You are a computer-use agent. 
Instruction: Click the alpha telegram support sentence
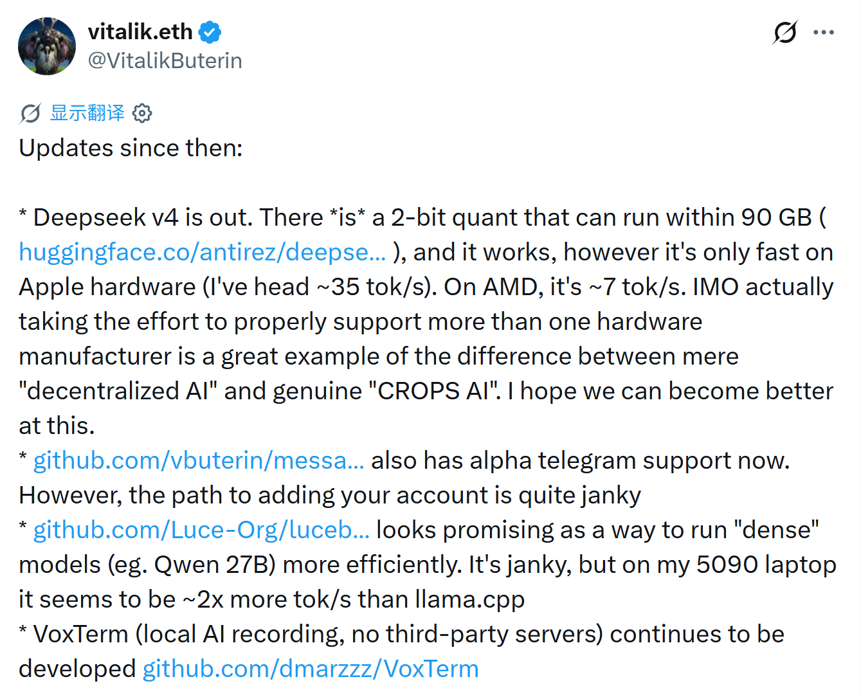[x=581, y=460]
